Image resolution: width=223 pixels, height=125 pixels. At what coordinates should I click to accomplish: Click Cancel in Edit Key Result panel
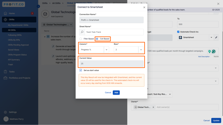(x=206, y=121)
